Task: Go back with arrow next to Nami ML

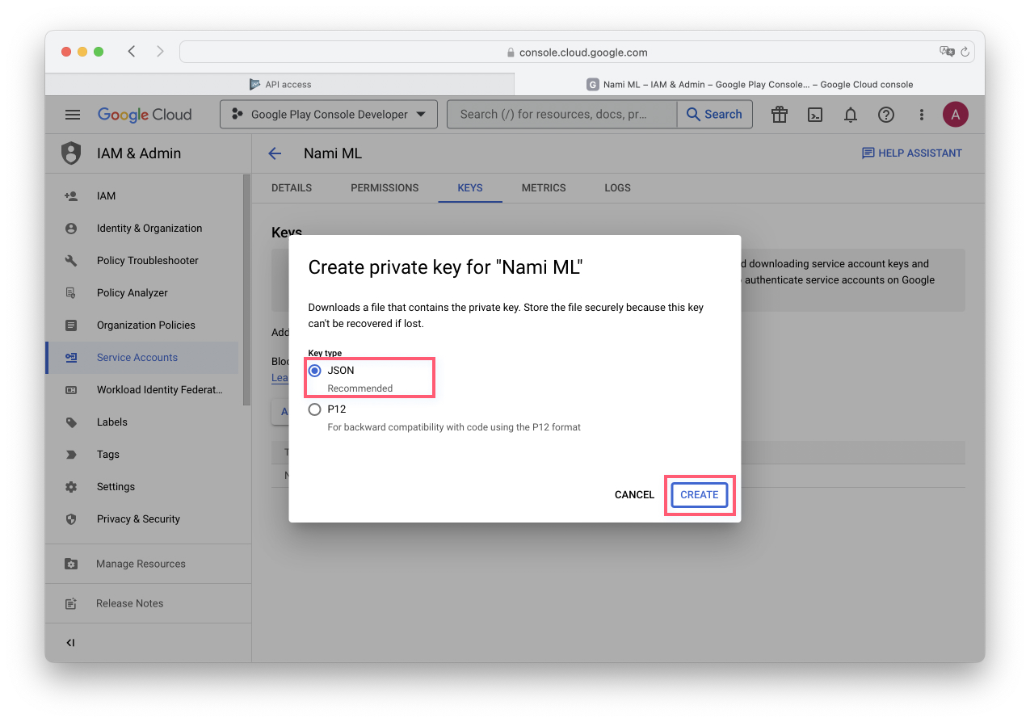Action: pos(275,153)
